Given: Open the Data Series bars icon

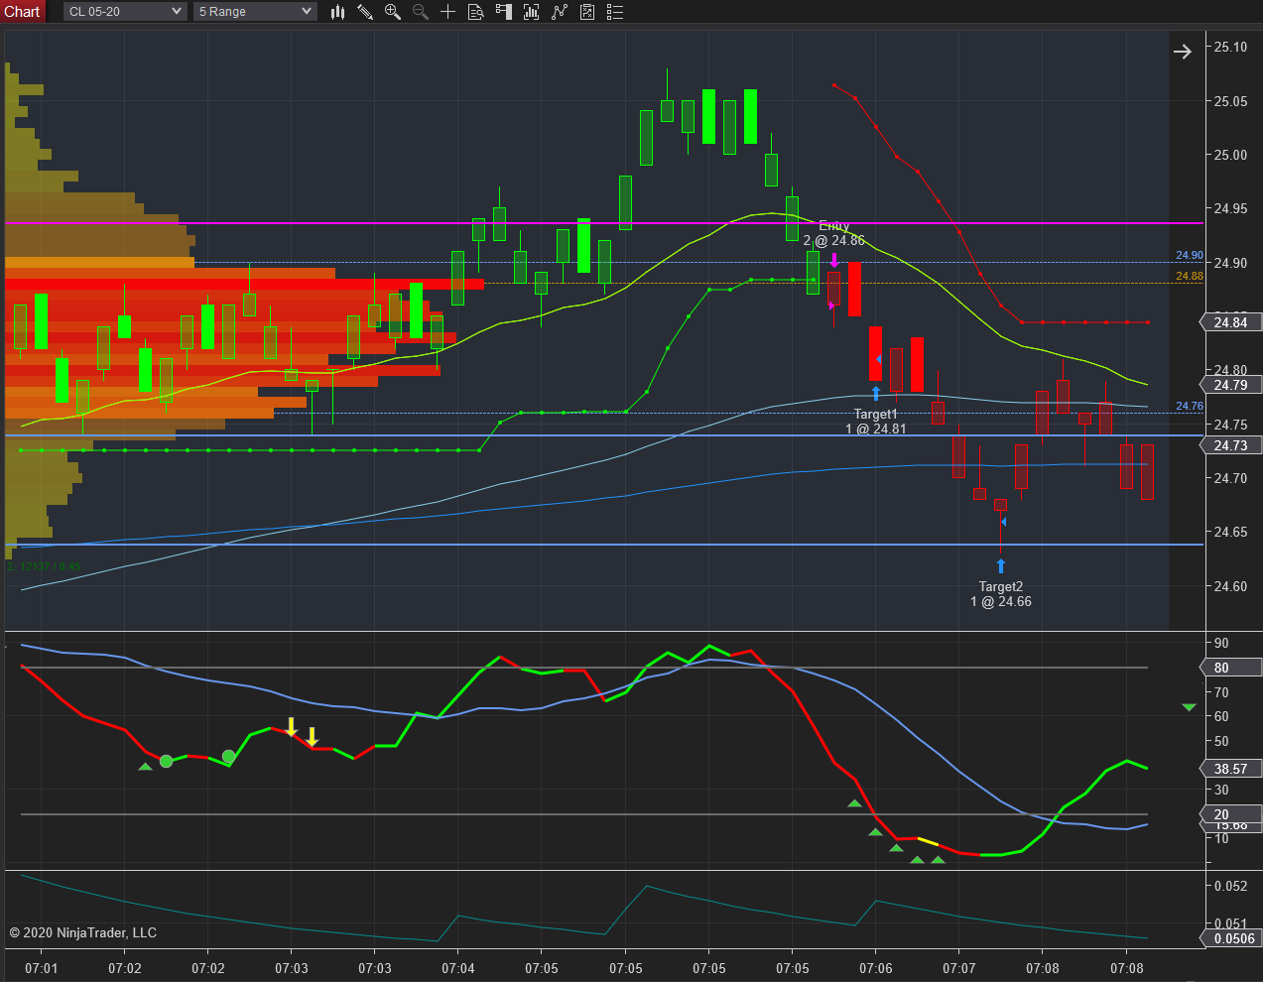Looking at the screenshot, I should pos(532,12).
